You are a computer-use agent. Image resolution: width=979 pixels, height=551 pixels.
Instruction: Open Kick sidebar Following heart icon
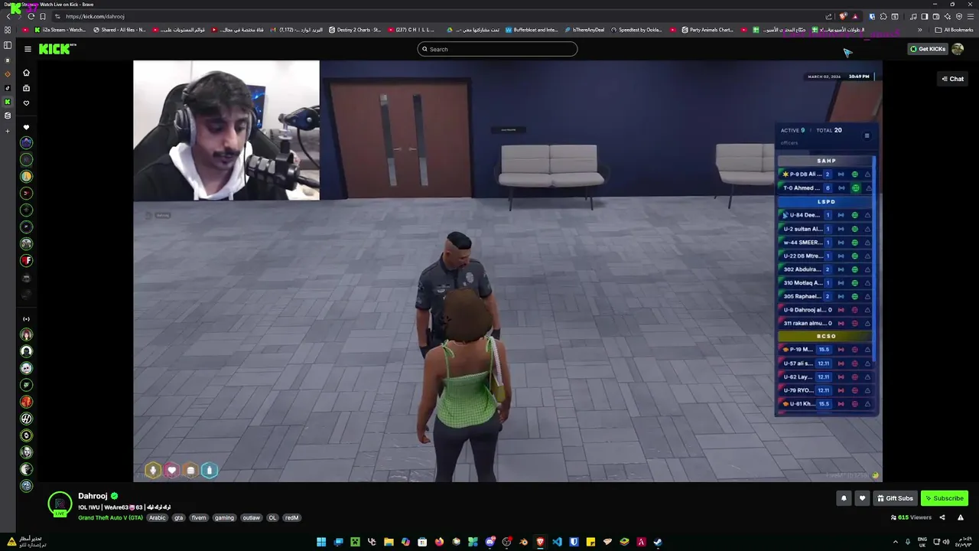26,103
